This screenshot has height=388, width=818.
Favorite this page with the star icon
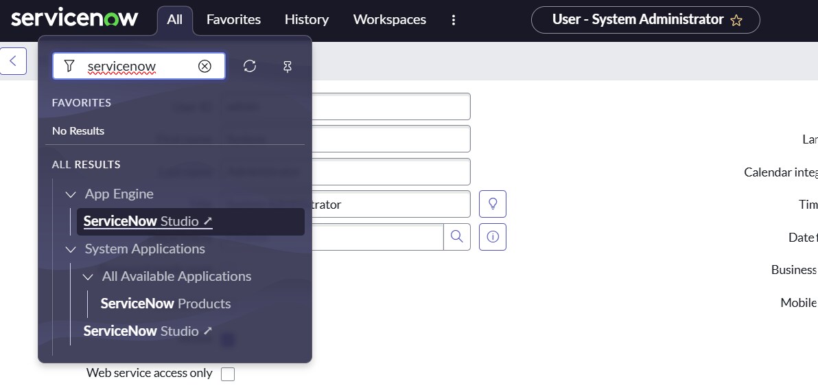pyautogui.click(x=736, y=21)
